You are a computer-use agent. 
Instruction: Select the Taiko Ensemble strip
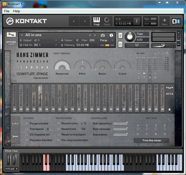coord(137,98)
